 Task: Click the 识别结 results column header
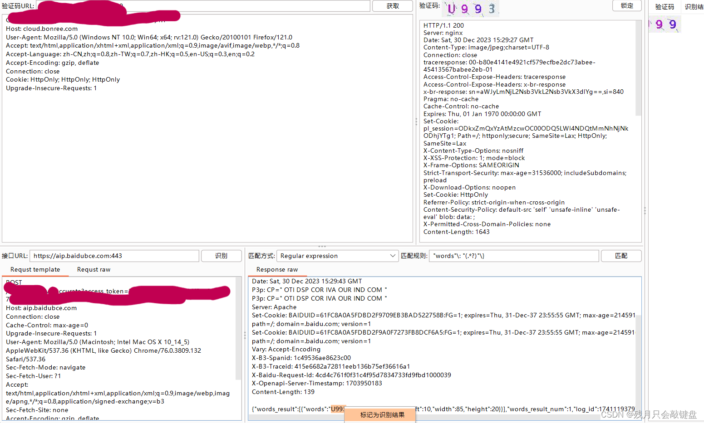(694, 7)
